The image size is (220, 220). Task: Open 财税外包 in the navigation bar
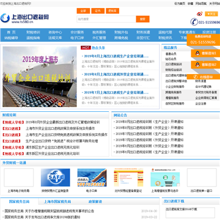click(x=121, y=32)
